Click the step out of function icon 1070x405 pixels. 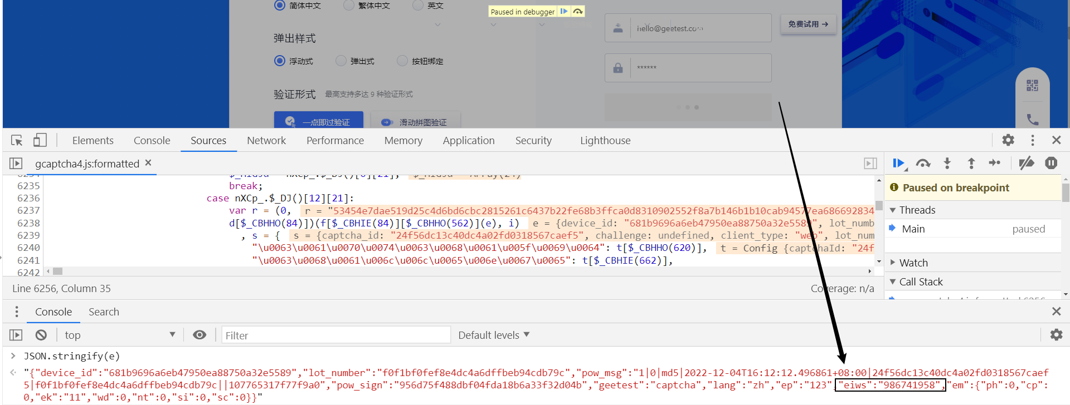(971, 163)
